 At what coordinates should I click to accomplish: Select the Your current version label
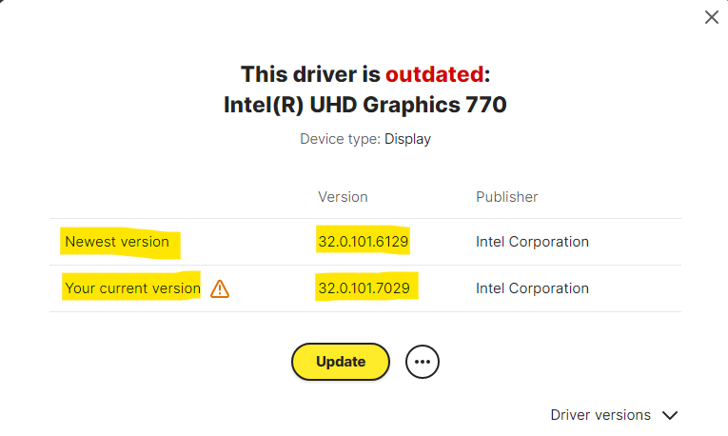132,288
